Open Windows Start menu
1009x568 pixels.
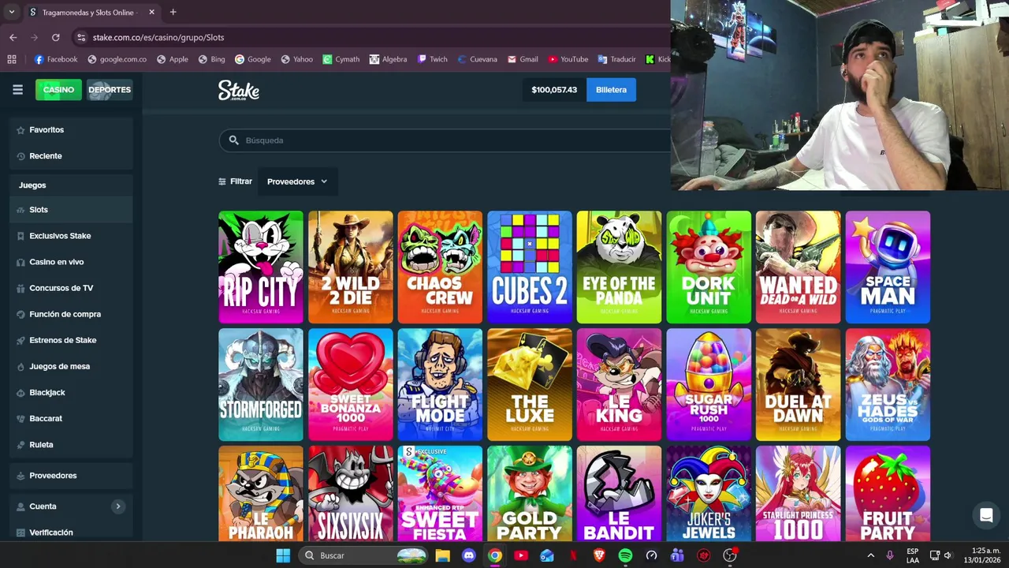[283, 555]
